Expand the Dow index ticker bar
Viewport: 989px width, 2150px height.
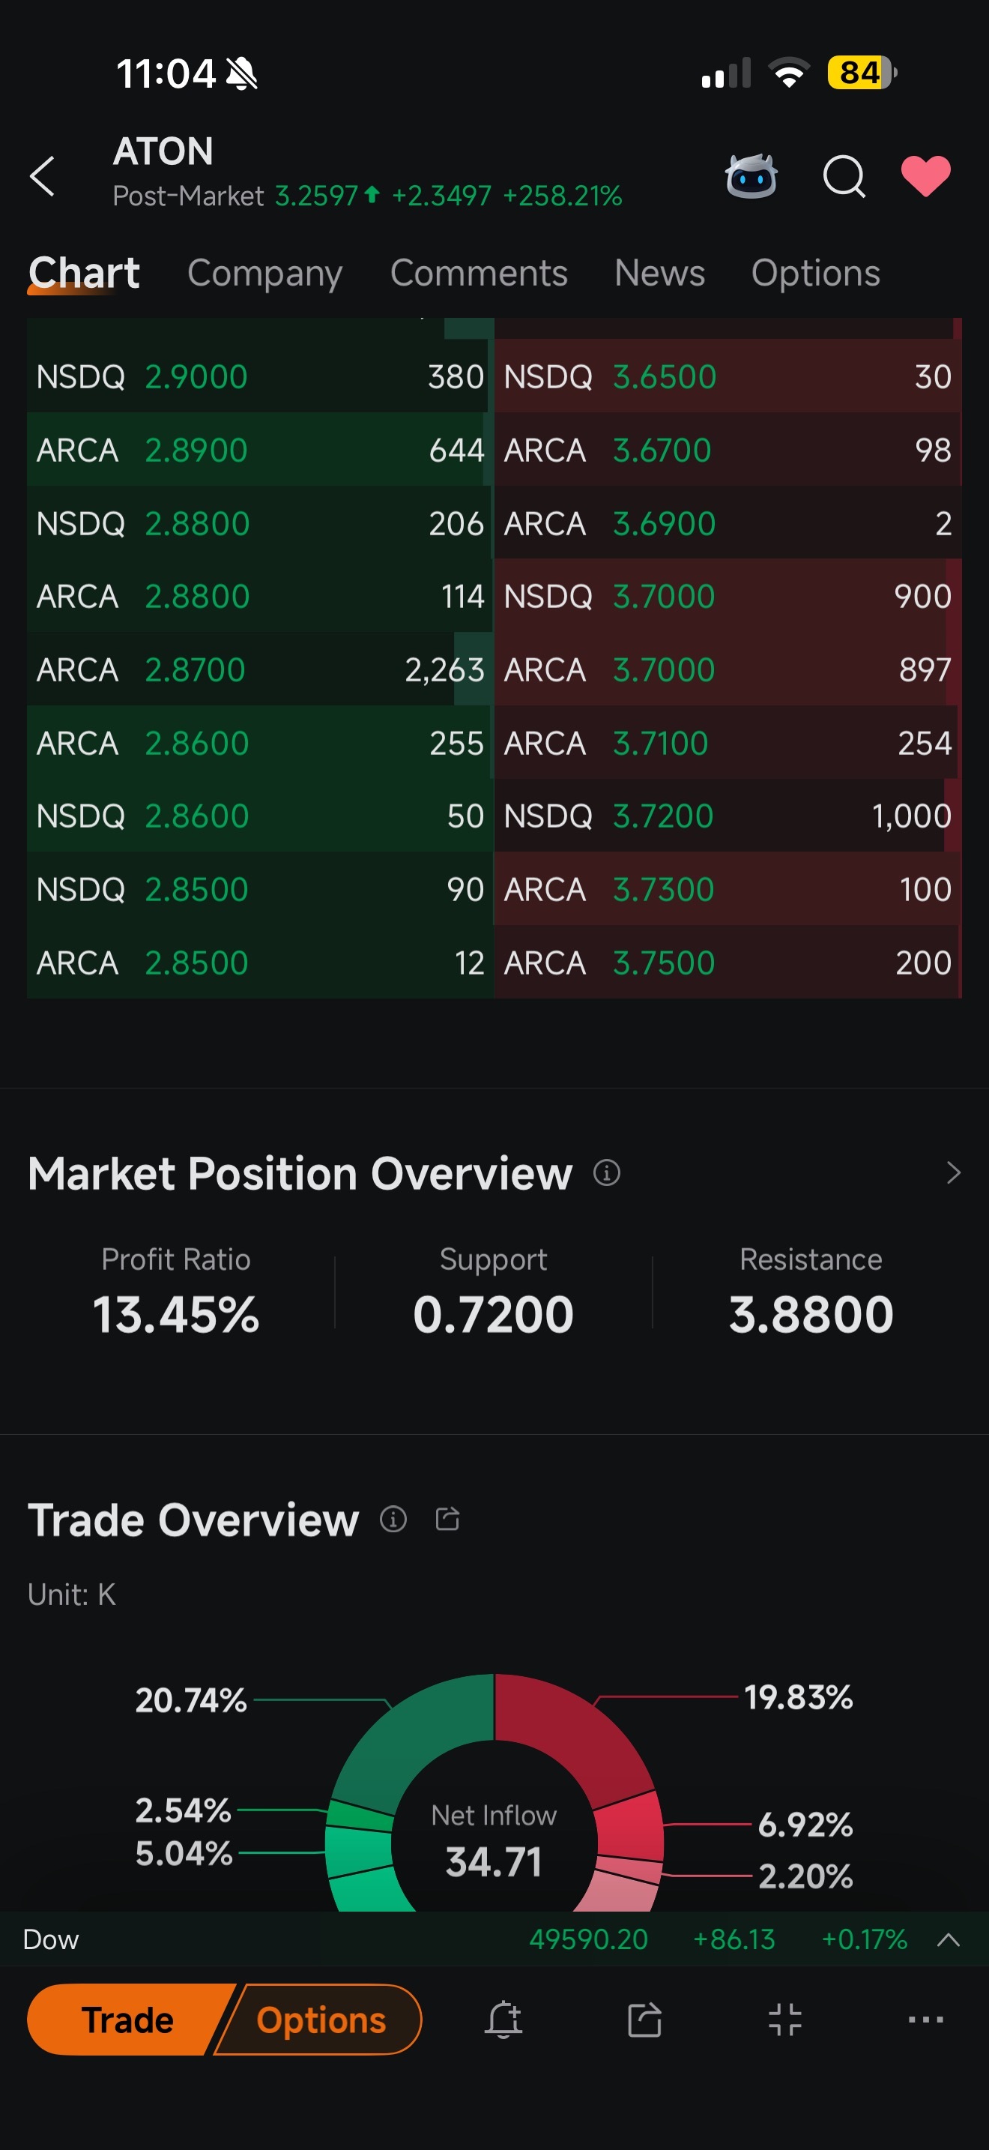coord(948,1939)
